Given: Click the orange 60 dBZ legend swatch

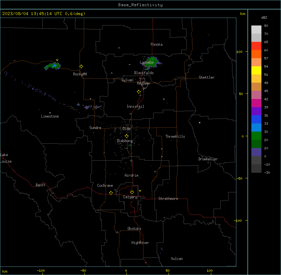Looking at the screenshot, I should [x=256, y=54].
